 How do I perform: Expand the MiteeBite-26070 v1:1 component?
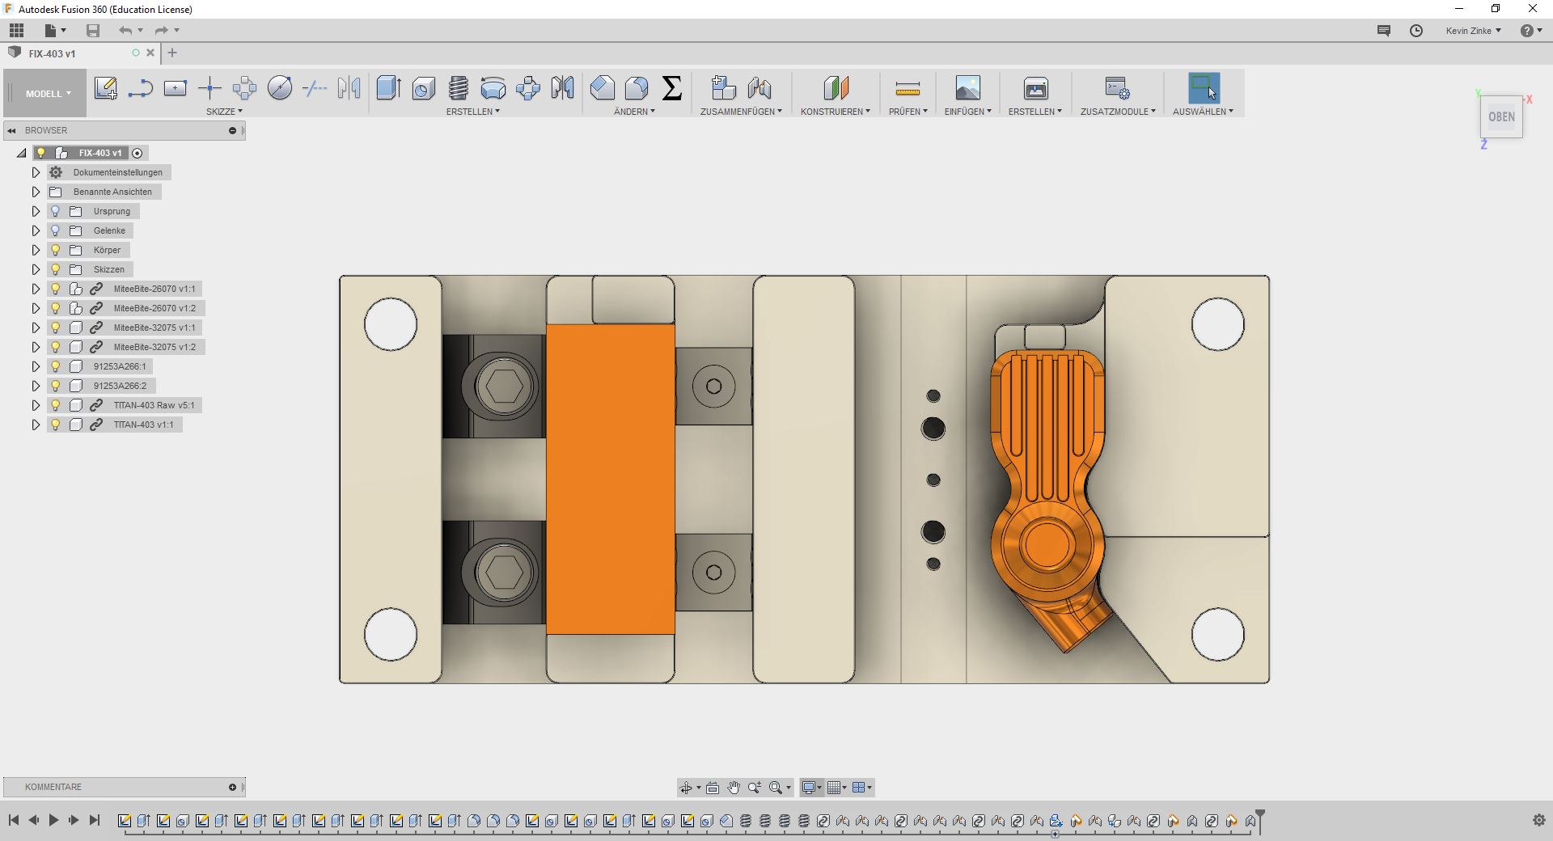(x=36, y=289)
